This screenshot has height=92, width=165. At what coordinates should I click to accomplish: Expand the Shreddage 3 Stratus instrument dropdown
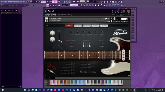click(x=50, y=18)
